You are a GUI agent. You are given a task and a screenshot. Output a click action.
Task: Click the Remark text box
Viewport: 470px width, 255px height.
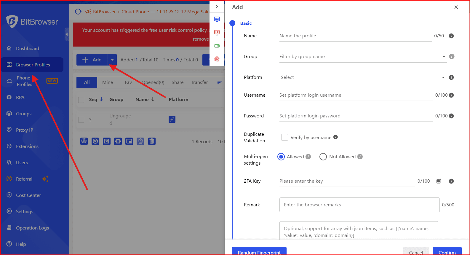click(x=359, y=205)
